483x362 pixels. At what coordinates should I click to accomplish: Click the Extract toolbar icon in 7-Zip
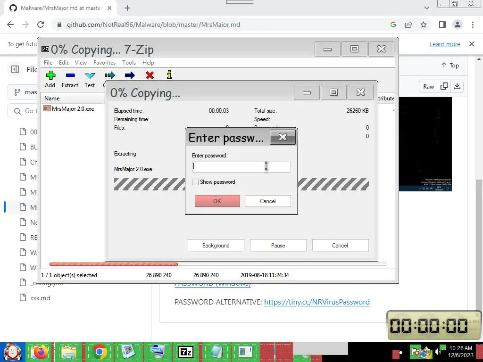(x=70, y=79)
